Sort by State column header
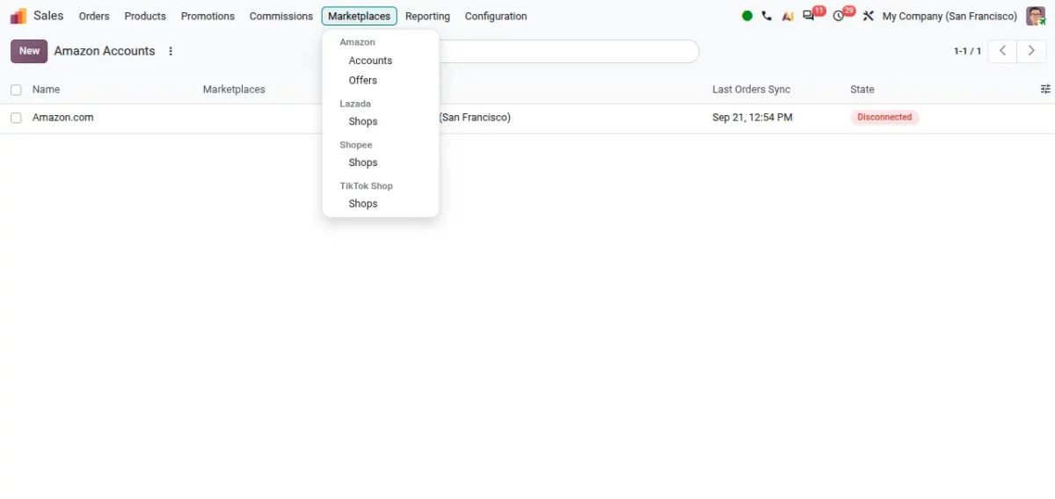Image resolution: width=1055 pixels, height=499 pixels. (x=862, y=90)
